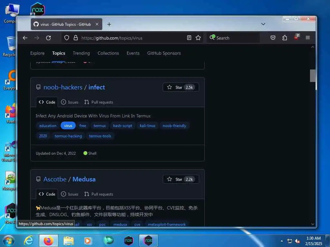Open Code tab of Medusa repository
The height and width of the screenshot is (247, 330).
tap(47, 194)
